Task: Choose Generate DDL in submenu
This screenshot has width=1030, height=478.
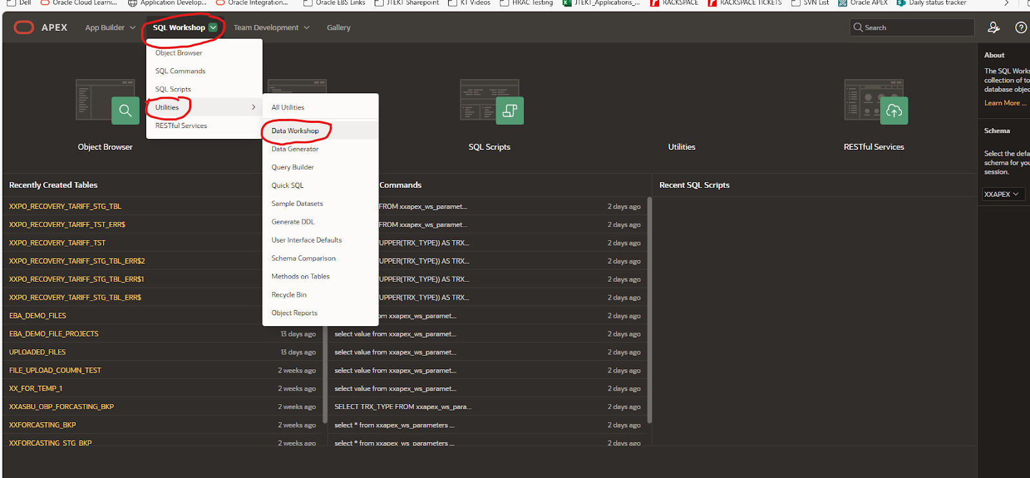Action: pos(293,222)
